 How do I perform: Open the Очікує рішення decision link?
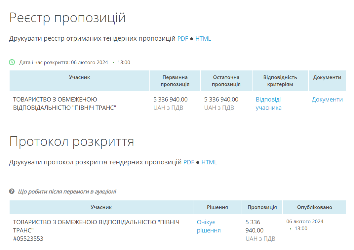coord(209,226)
